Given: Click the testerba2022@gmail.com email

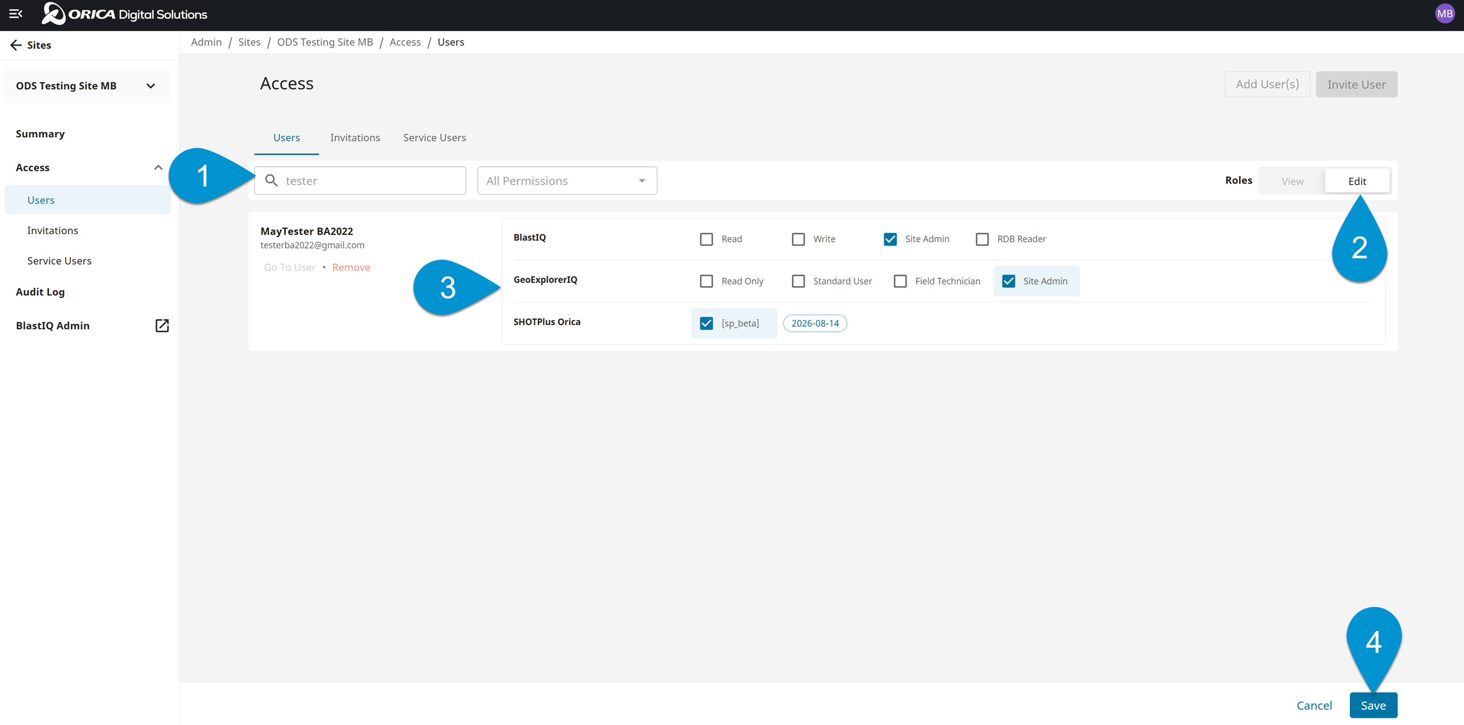Looking at the screenshot, I should point(313,246).
